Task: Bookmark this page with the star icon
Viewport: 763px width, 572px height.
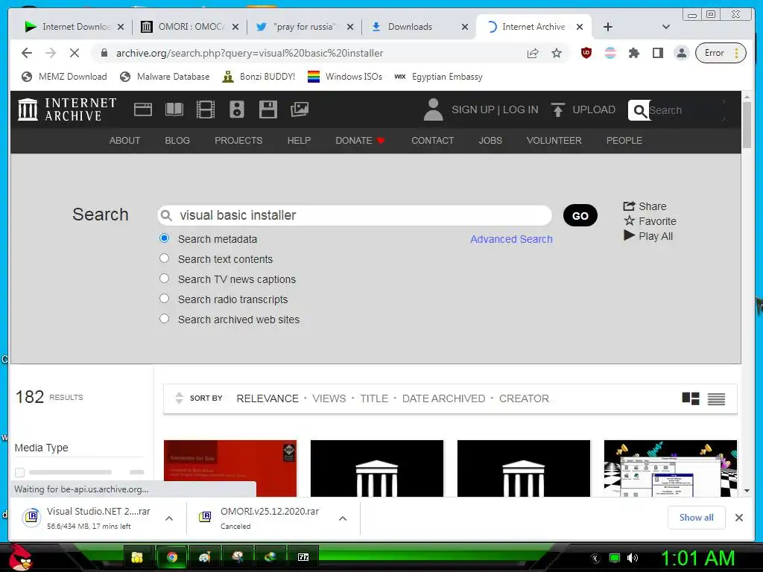Action: pyautogui.click(x=557, y=53)
